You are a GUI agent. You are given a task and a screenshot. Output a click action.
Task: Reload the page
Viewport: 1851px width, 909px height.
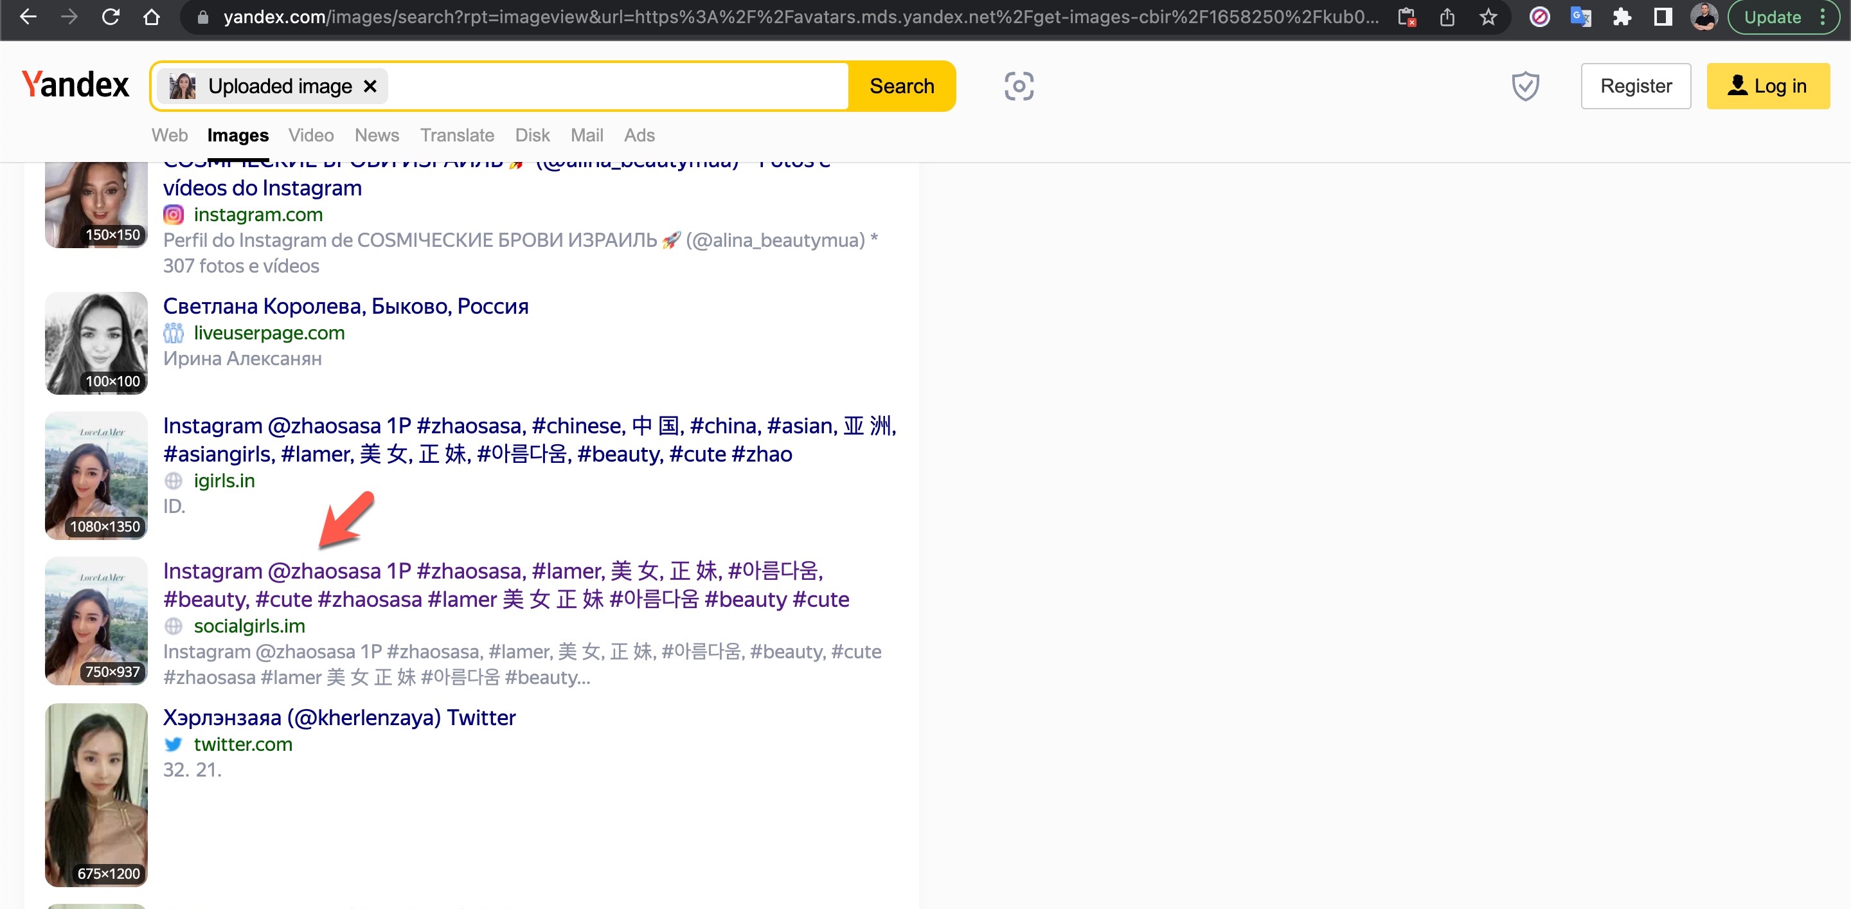click(x=110, y=17)
